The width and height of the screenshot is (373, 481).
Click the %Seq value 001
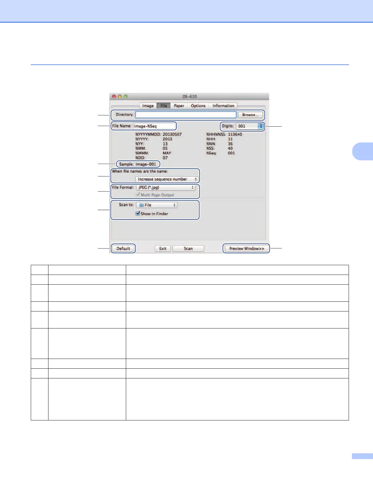point(231,153)
